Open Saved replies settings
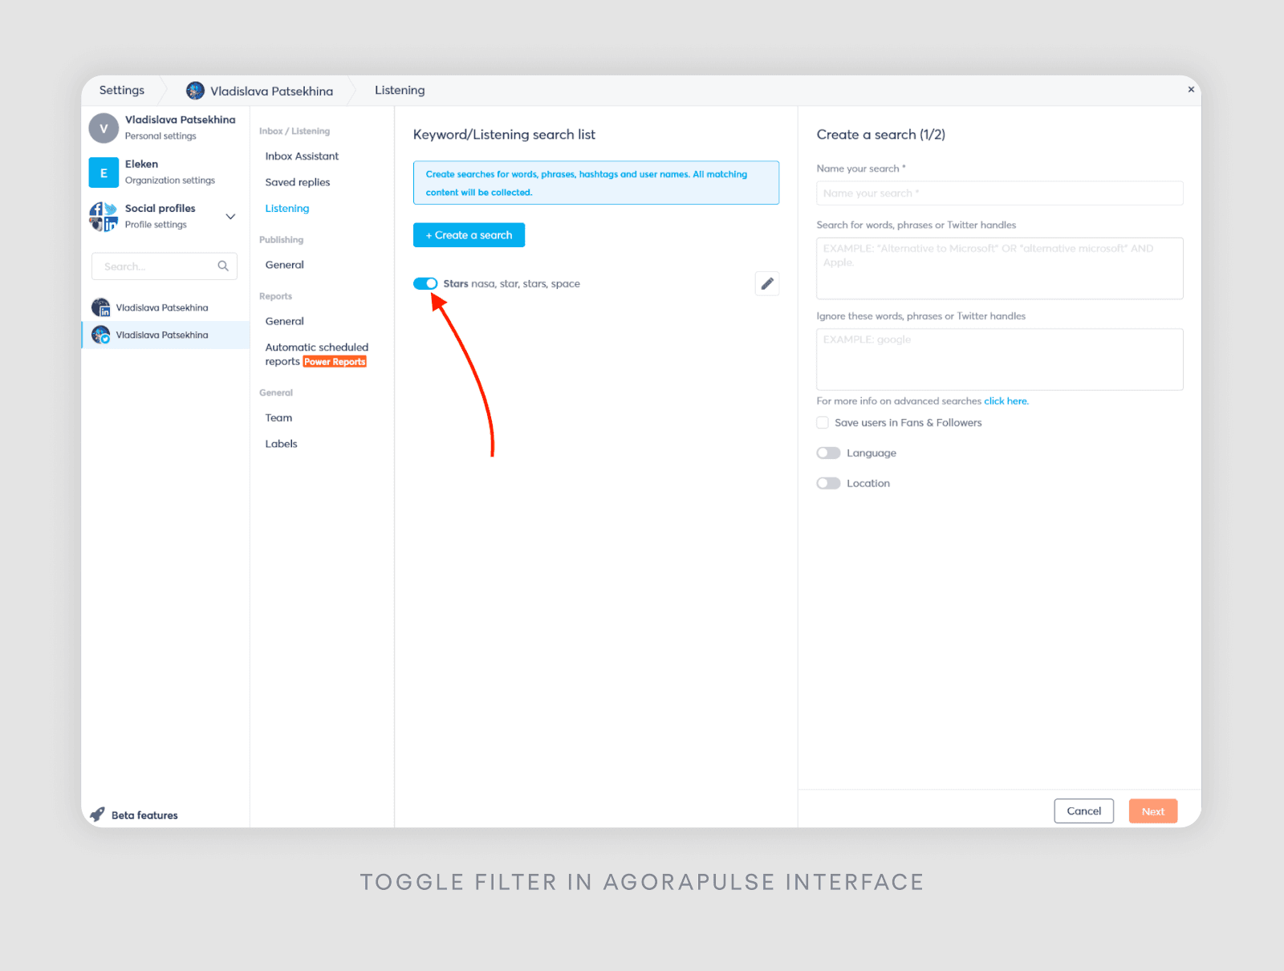Viewport: 1284px width, 971px height. (x=298, y=182)
